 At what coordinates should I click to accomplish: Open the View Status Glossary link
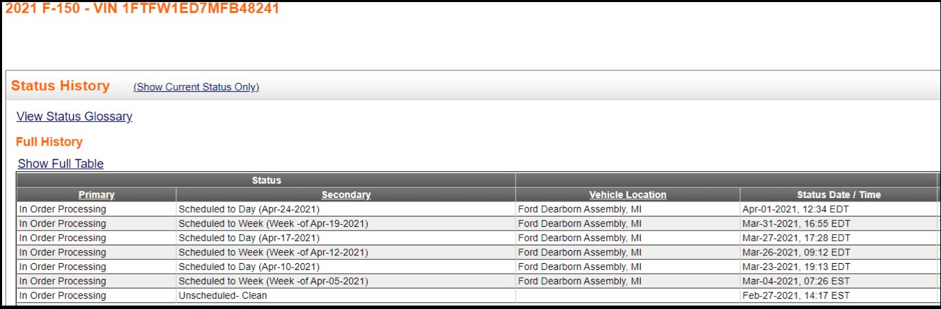pyautogui.click(x=74, y=116)
